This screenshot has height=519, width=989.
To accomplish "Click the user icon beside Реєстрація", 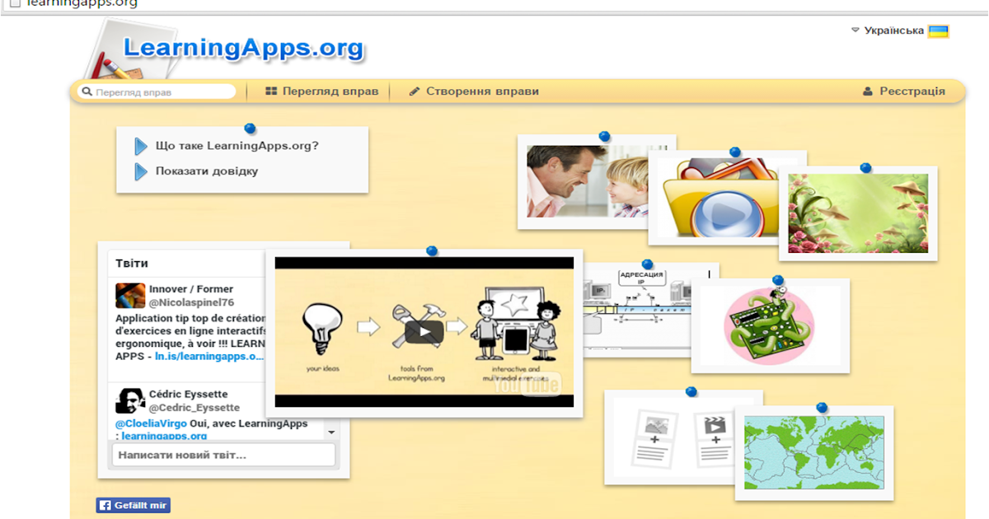I will pyautogui.click(x=868, y=91).
